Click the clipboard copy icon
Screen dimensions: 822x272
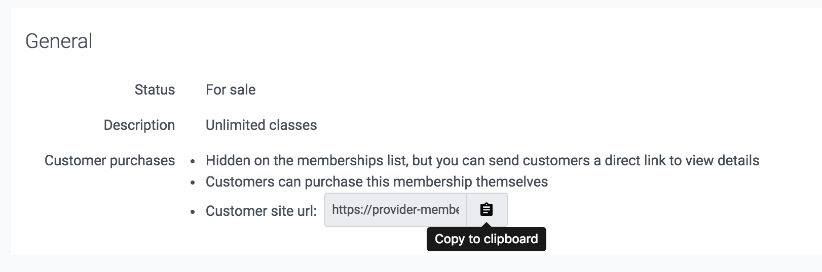(x=487, y=210)
